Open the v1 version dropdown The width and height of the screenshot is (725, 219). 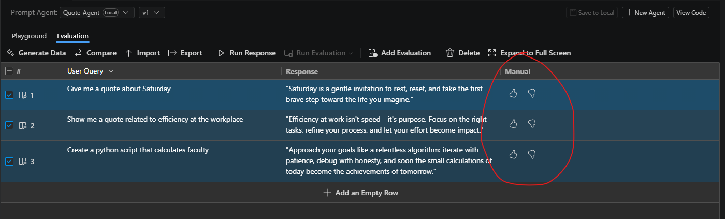(x=152, y=12)
